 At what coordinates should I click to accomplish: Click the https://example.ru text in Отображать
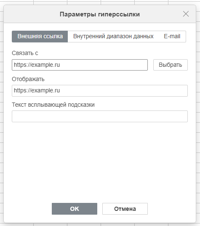click(x=37, y=90)
